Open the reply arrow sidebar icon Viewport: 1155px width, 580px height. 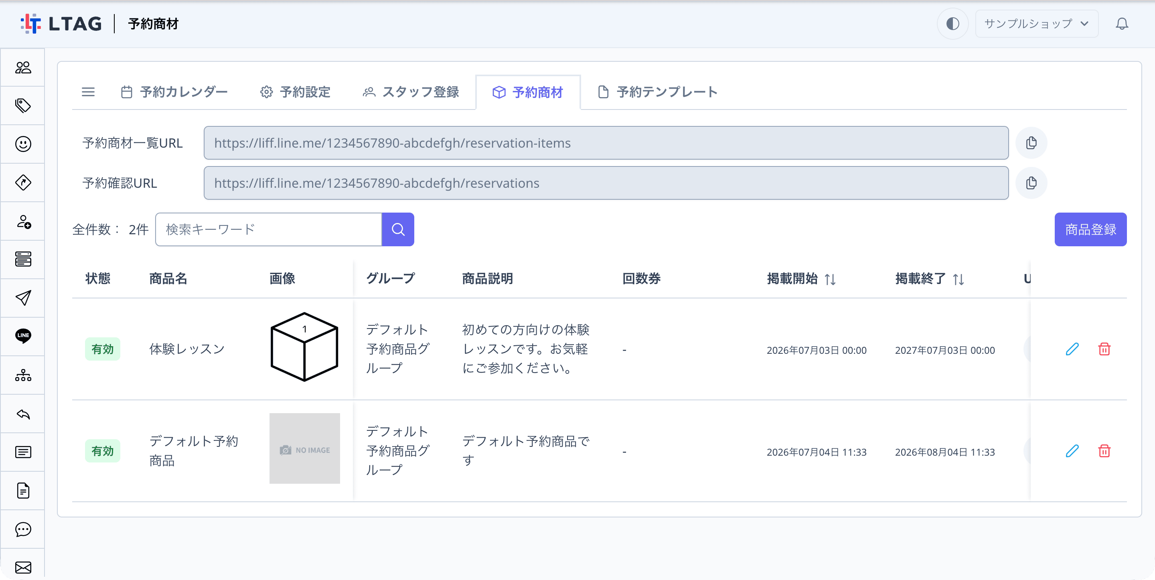[x=23, y=414]
